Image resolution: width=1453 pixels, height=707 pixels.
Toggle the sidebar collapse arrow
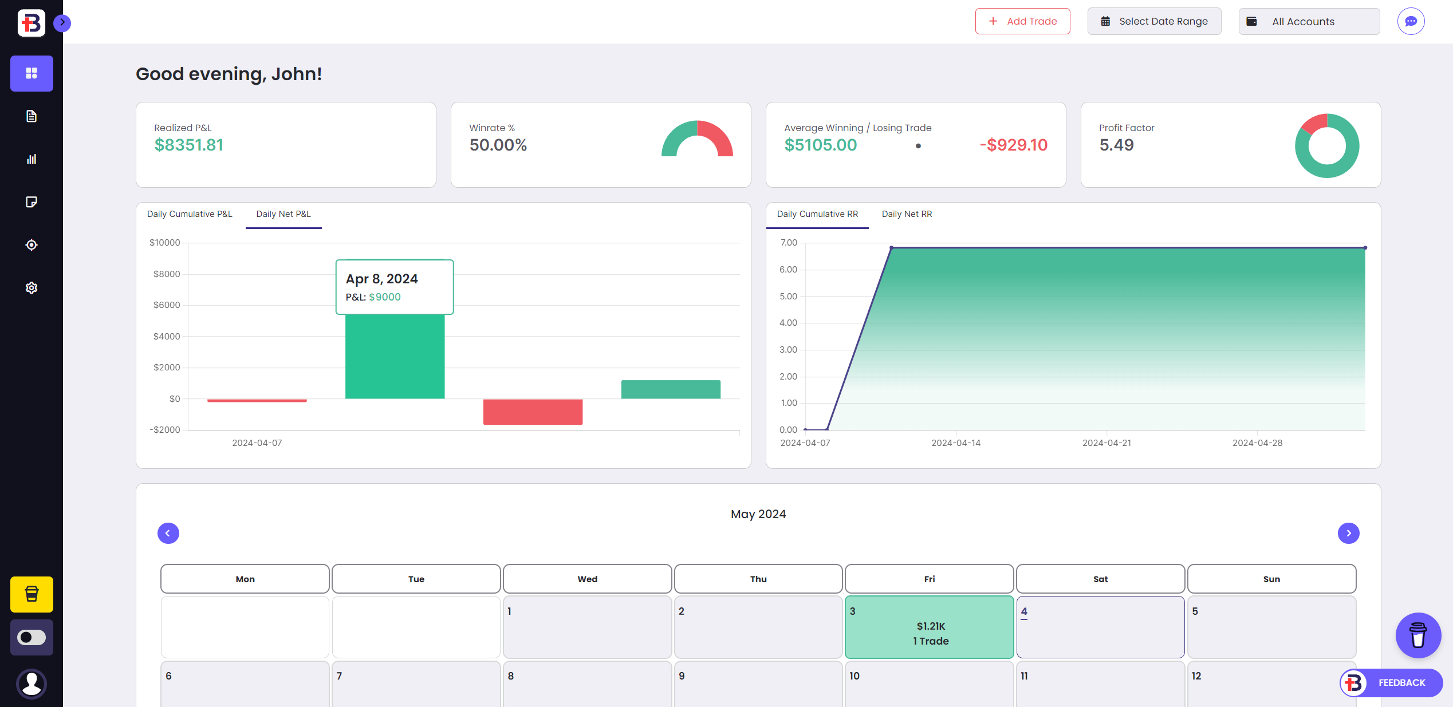coord(62,22)
